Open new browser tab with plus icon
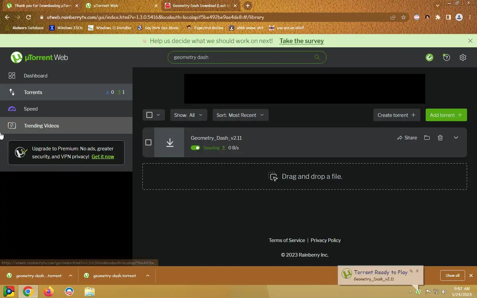This screenshot has width=477, height=298. tap(247, 6)
